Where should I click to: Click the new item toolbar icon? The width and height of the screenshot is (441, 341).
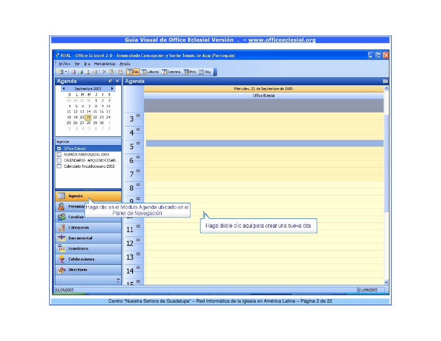pos(60,72)
